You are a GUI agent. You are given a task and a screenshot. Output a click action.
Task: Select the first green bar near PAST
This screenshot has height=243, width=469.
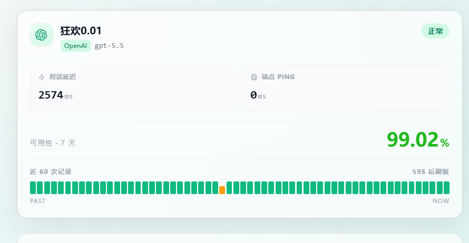(x=33, y=188)
